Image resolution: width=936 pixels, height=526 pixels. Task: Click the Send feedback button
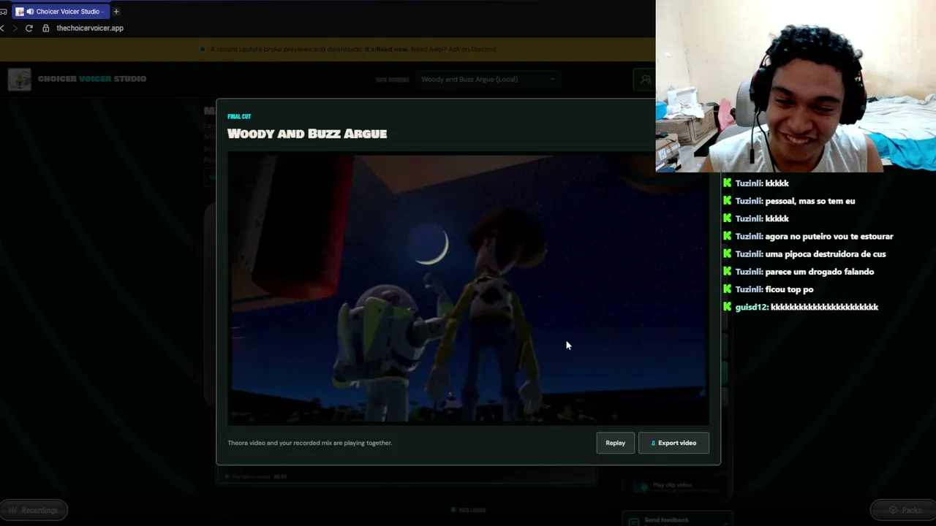pyautogui.click(x=677, y=519)
